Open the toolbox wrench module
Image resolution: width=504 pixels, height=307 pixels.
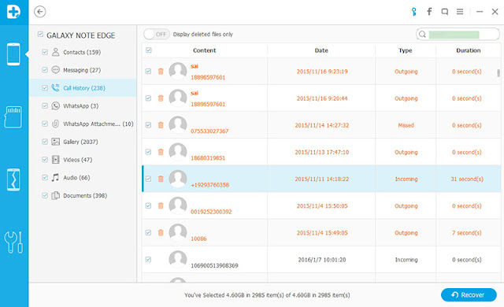tap(13, 242)
